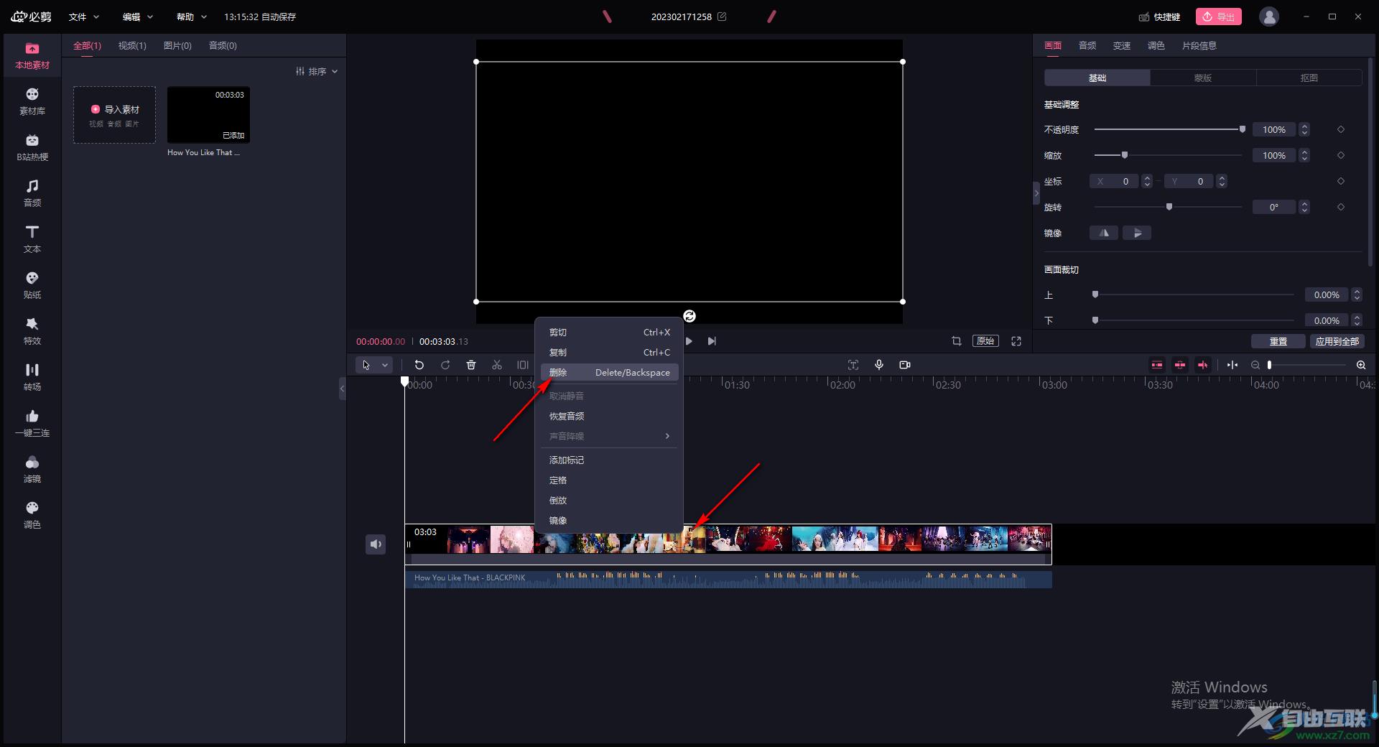Viewport: 1379px width, 747px height.
Task: Click the horizontal mirror flip icon
Action: 1104,233
